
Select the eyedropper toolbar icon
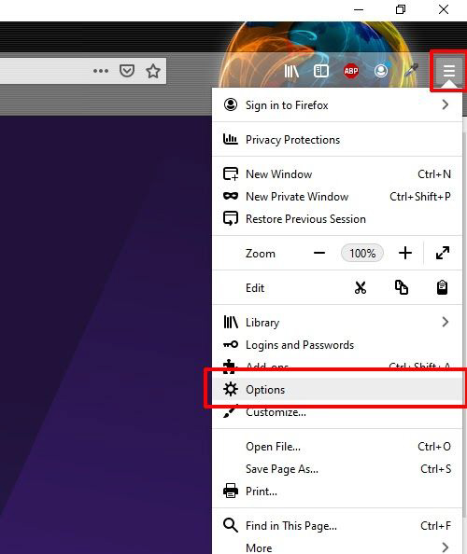[411, 70]
